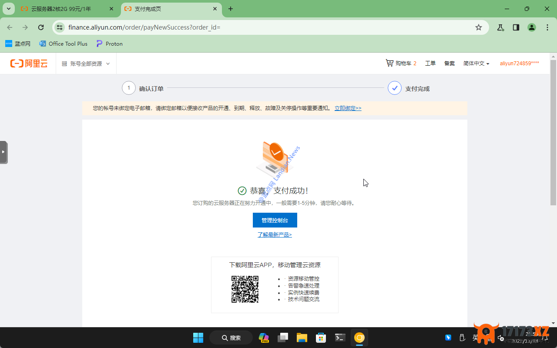Click the 支付完成 checkmark step icon

[x=395, y=88]
